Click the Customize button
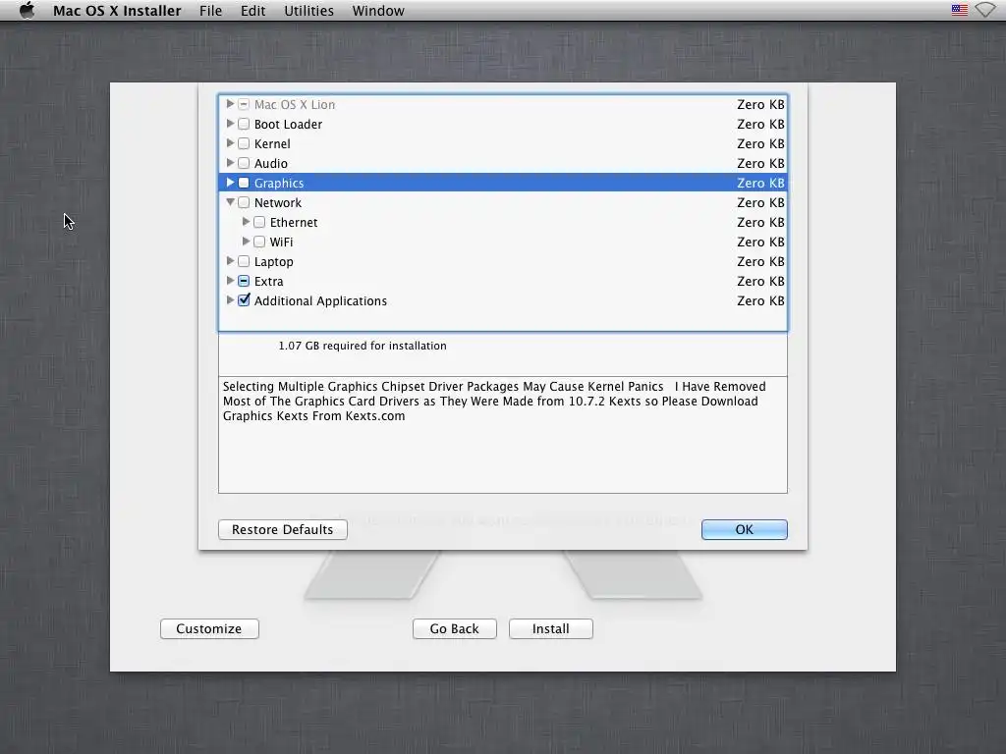Screen dimensions: 1006x754 coord(209,629)
